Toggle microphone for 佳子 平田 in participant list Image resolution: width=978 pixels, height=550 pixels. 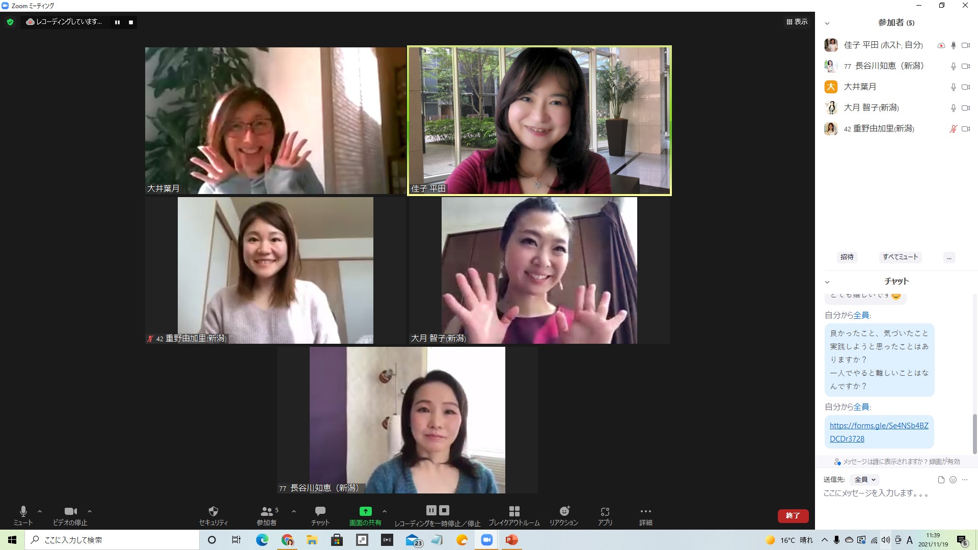pos(954,45)
